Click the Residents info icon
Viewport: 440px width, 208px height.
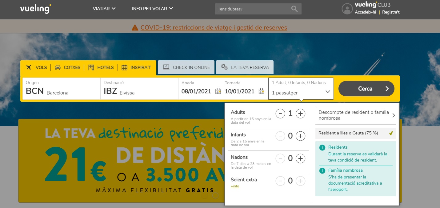coord(322,148)
